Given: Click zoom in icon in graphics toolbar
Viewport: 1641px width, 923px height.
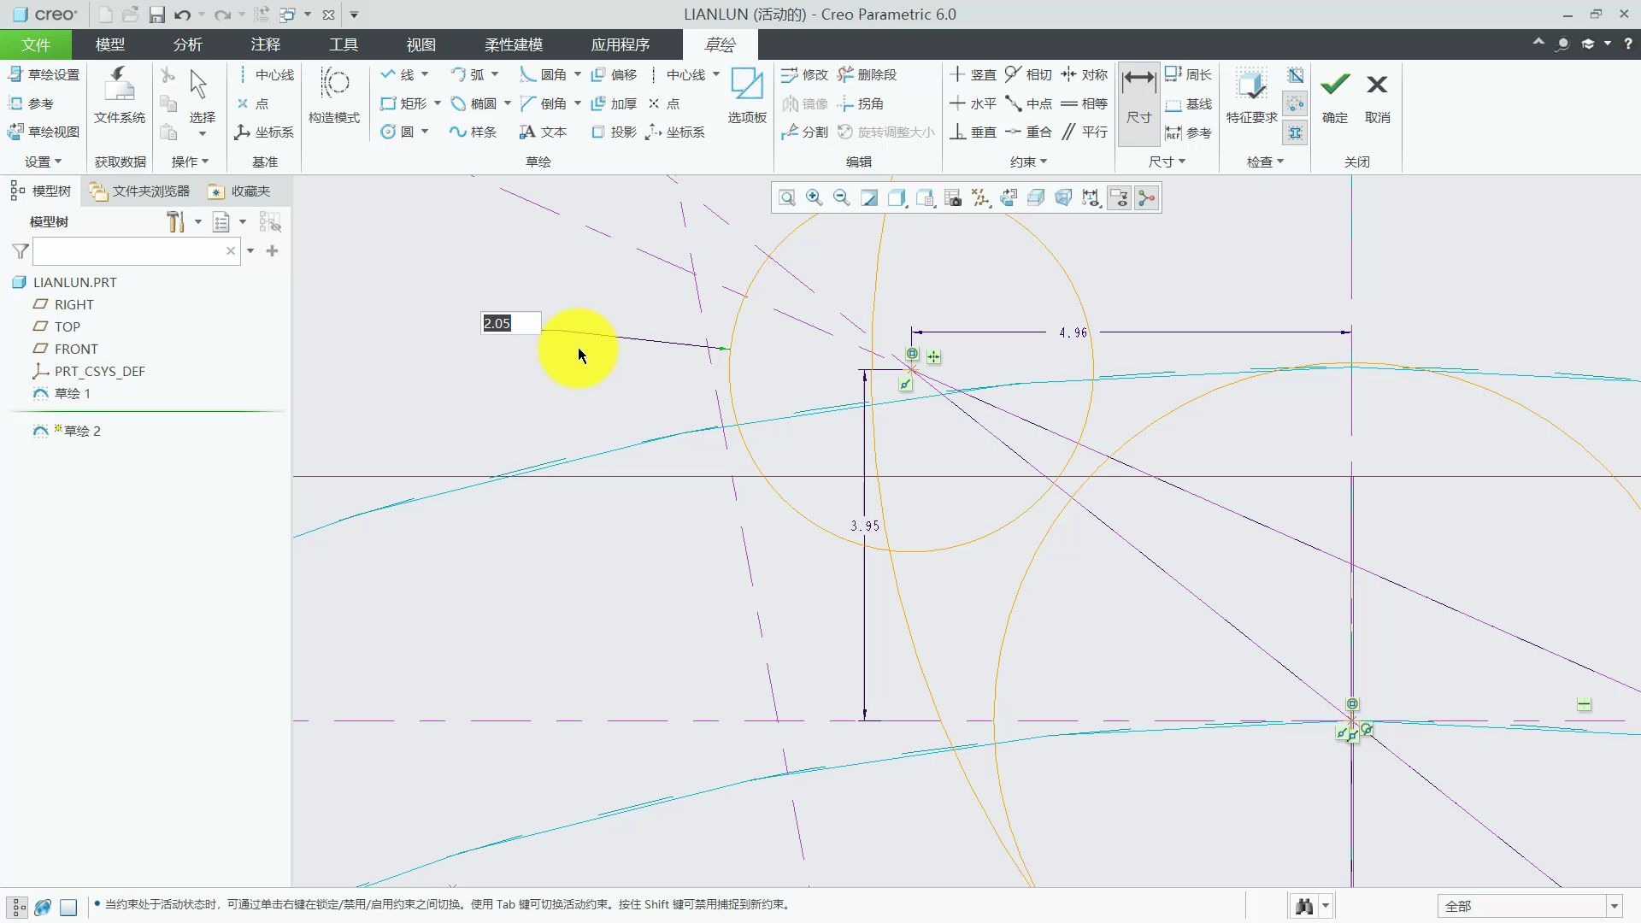Looking at the screenshot, I should [814, 198].
